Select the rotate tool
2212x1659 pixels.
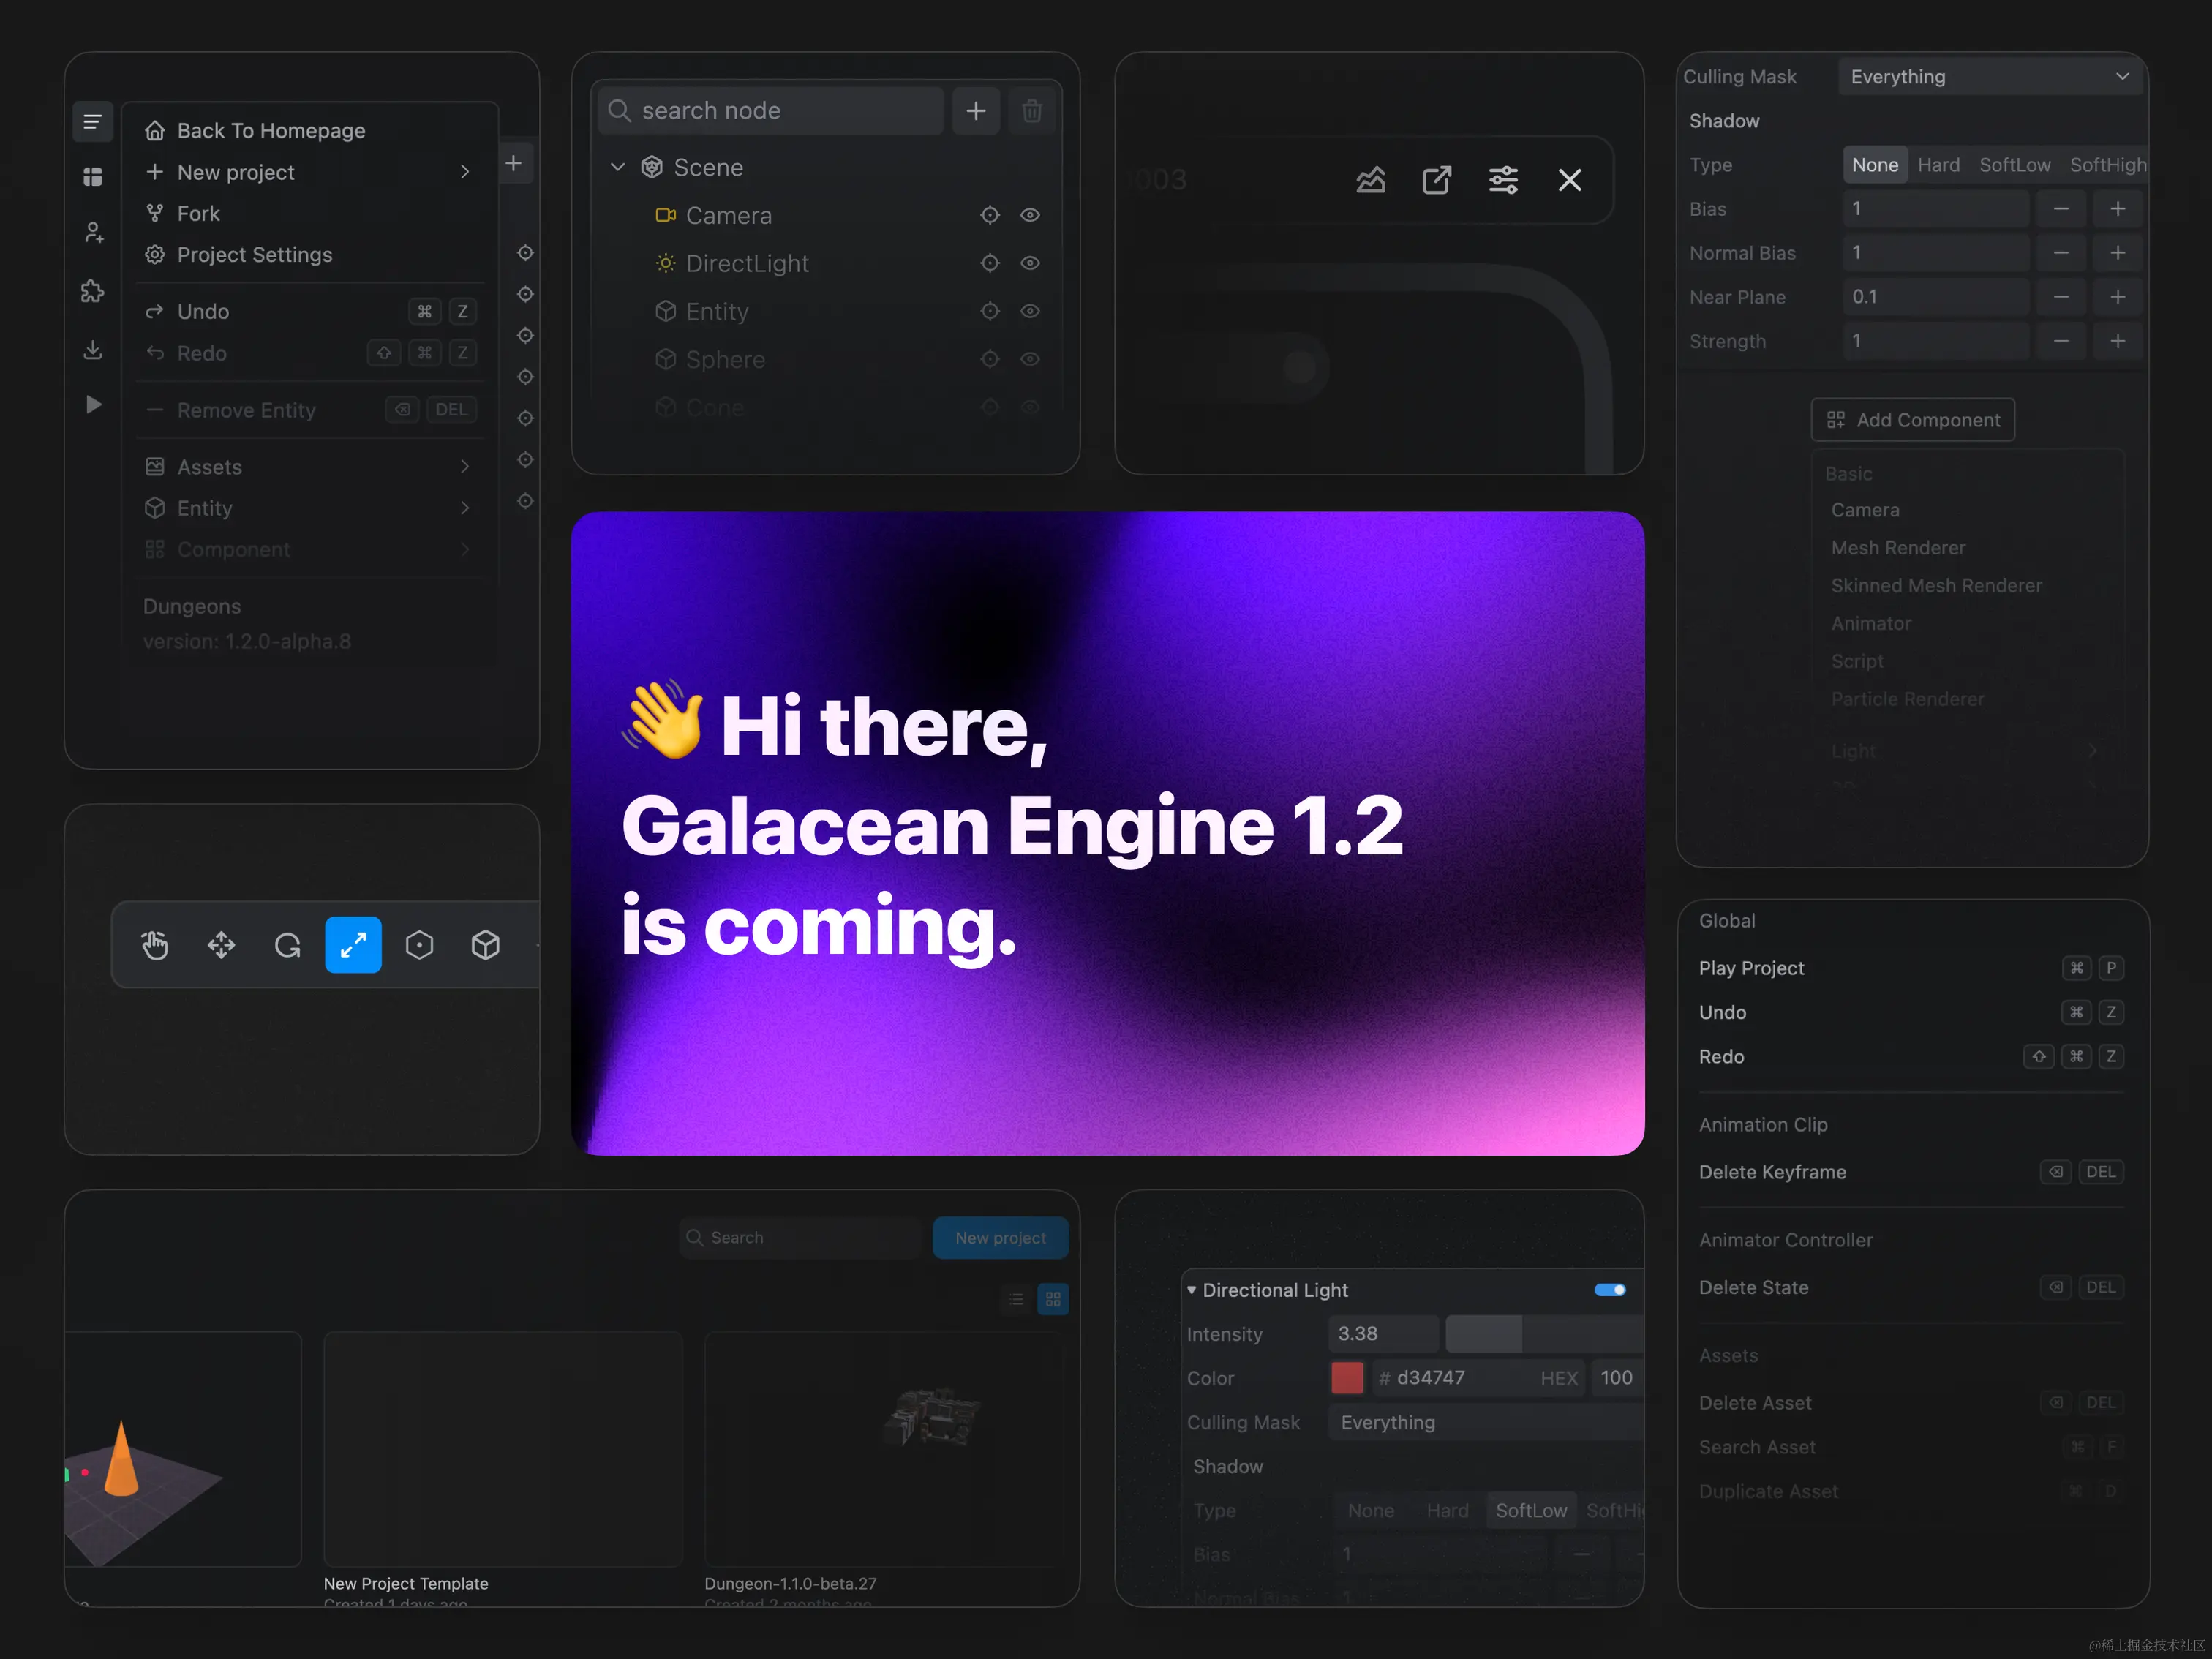[x=287, y=945]
